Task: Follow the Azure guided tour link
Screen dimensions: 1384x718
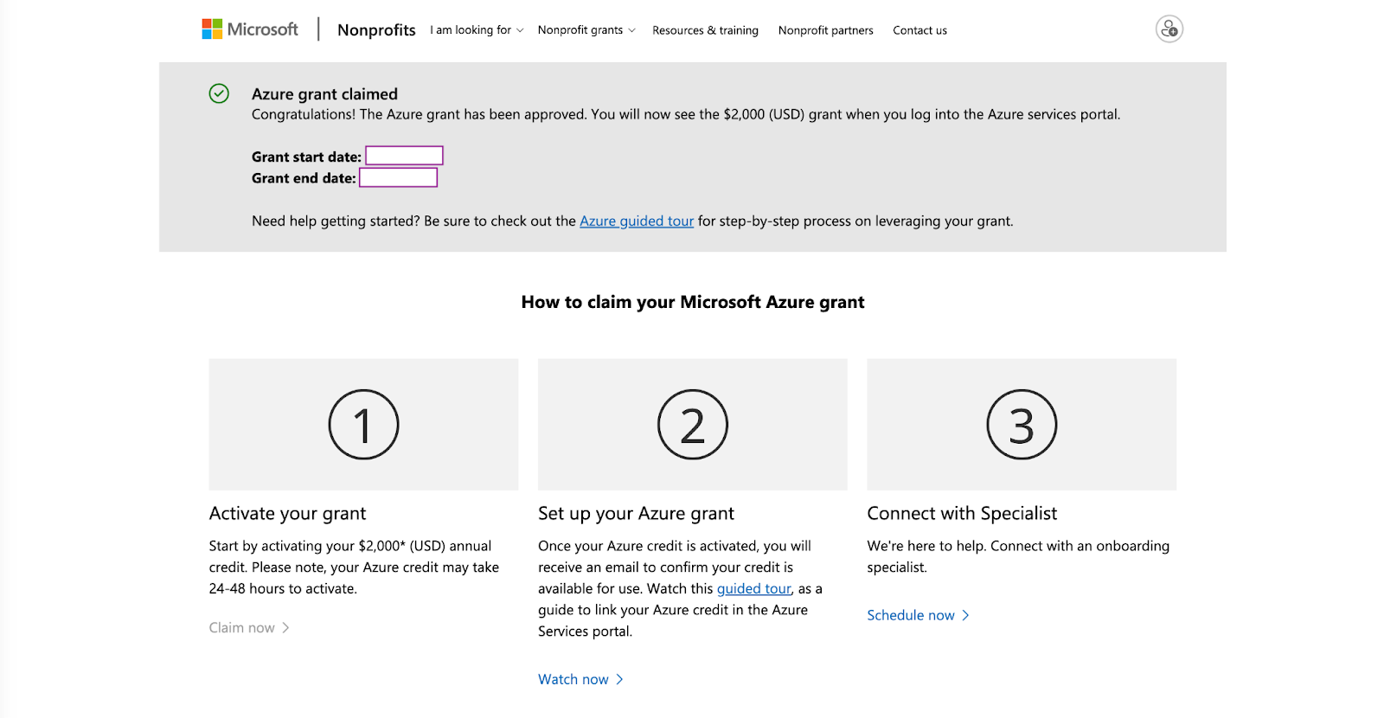Action: [637, 221]
